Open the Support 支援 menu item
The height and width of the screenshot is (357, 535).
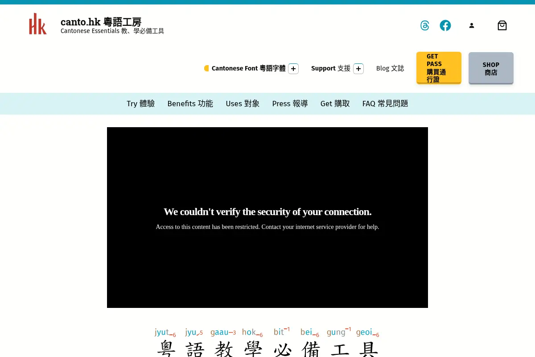click(x=331, y=68)
